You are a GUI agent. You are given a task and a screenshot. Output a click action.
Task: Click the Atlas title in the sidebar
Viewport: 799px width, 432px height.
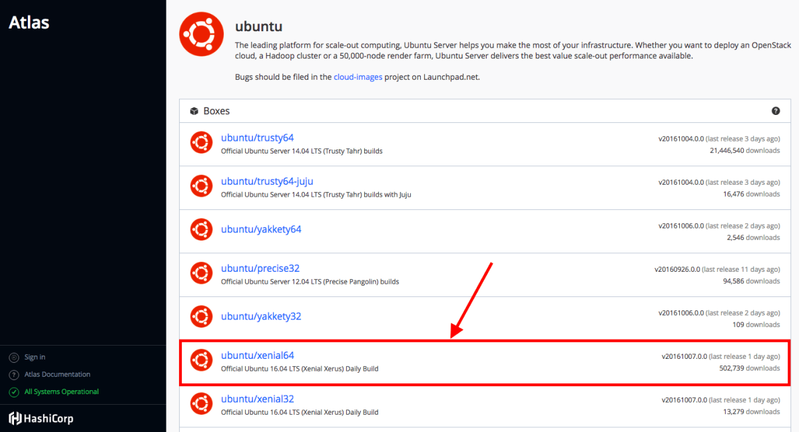click(x=29, y=22)
